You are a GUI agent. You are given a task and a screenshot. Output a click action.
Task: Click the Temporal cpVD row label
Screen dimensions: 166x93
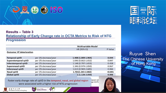click(x=14, y=58)
